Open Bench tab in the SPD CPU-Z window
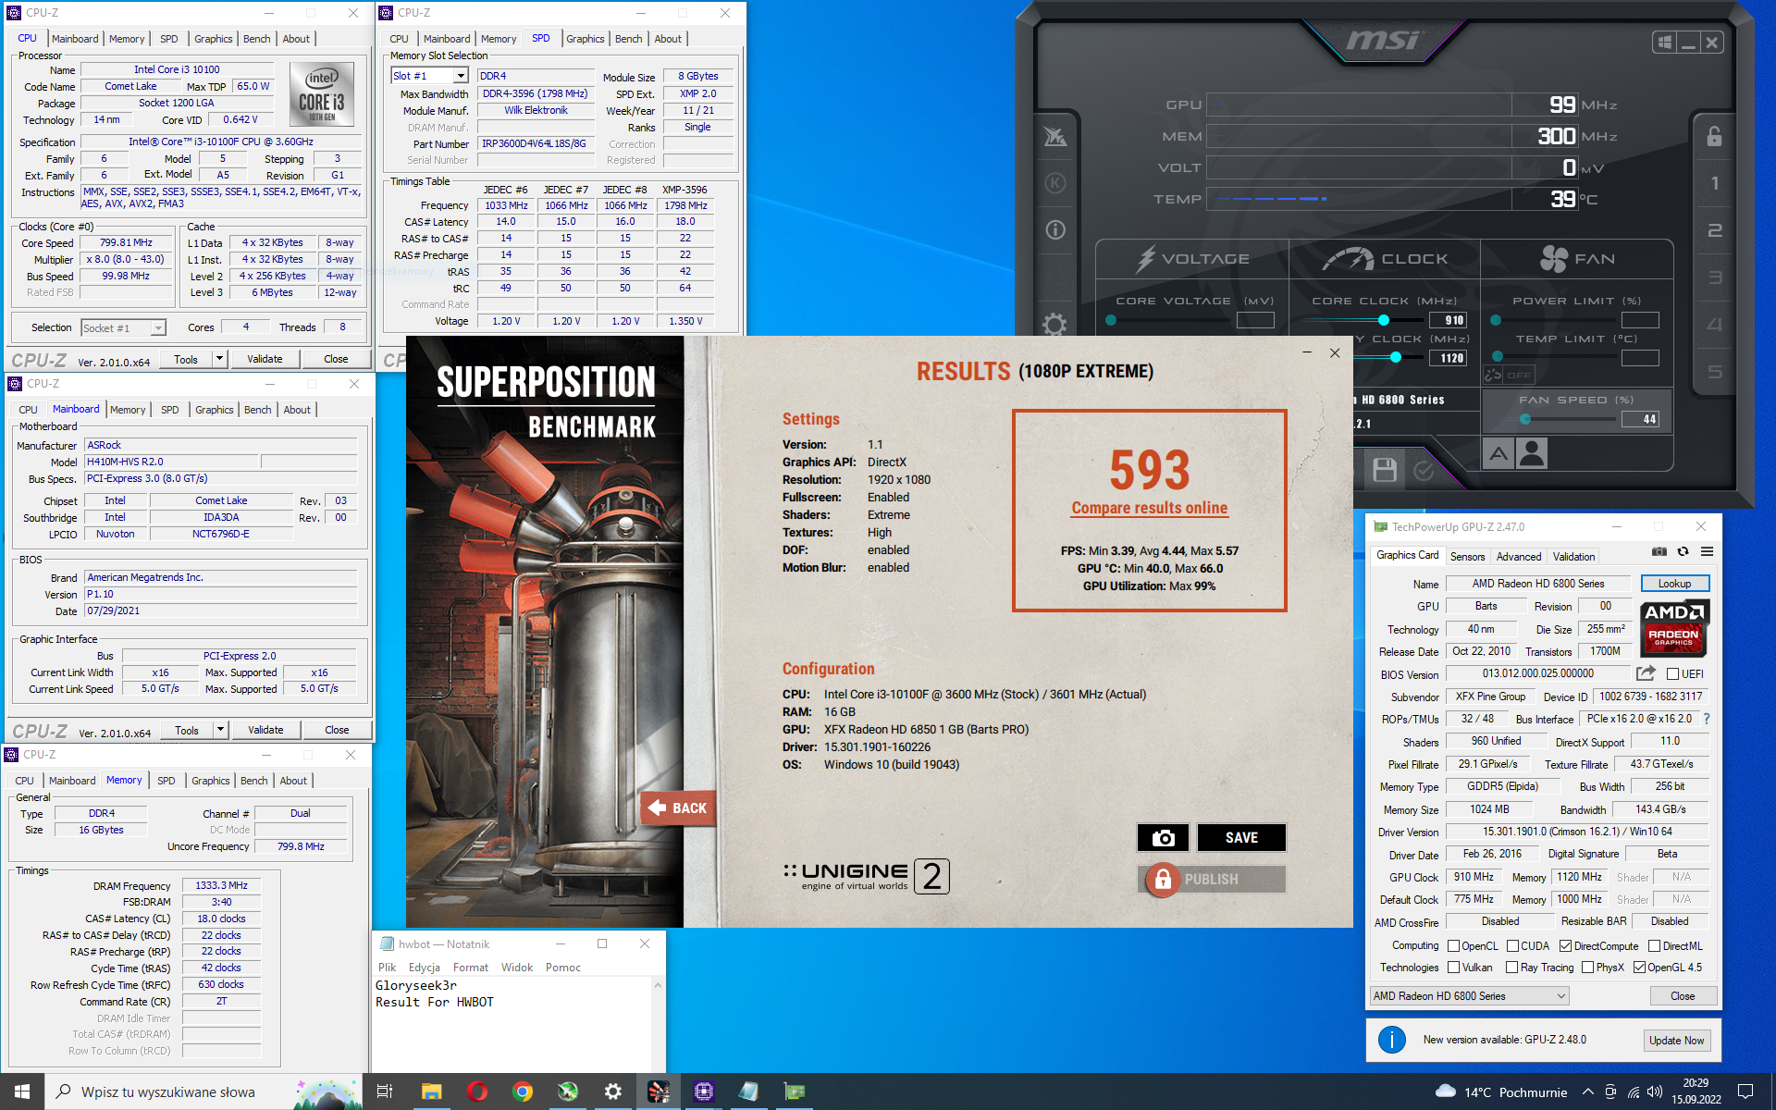This screenshot has width=1776, height=1110. pos(628,39)
